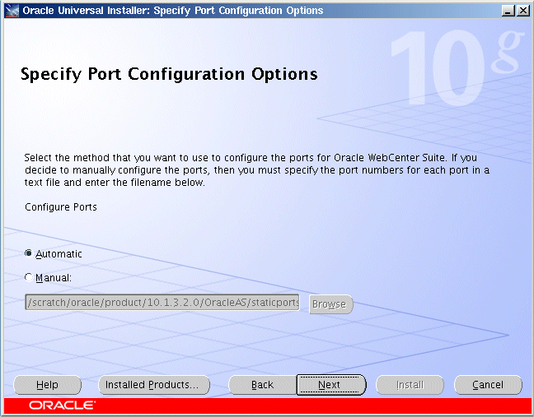Screen dimensions: 534x417
Task: Click the staticports file path field
Action: [x=162, y=302]
